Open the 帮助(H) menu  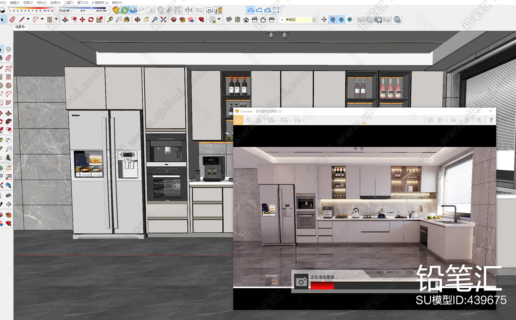(117, 3)
